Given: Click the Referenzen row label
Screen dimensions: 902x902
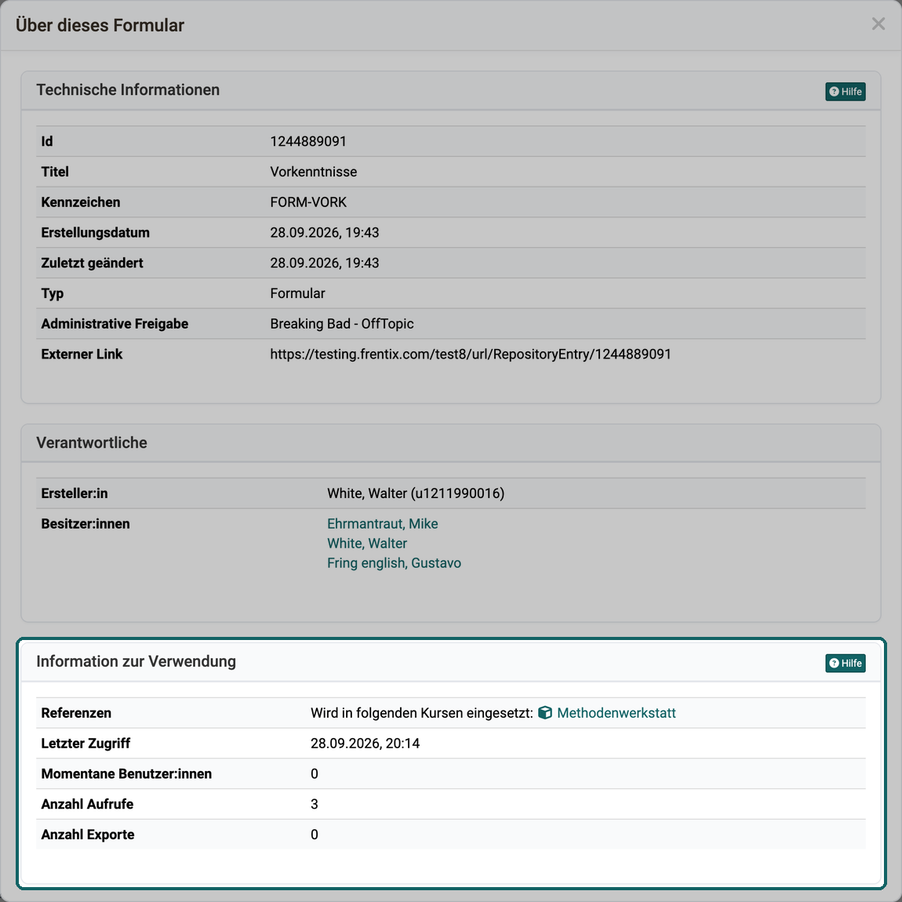Looking at the screenshot, I should (76, 713).
